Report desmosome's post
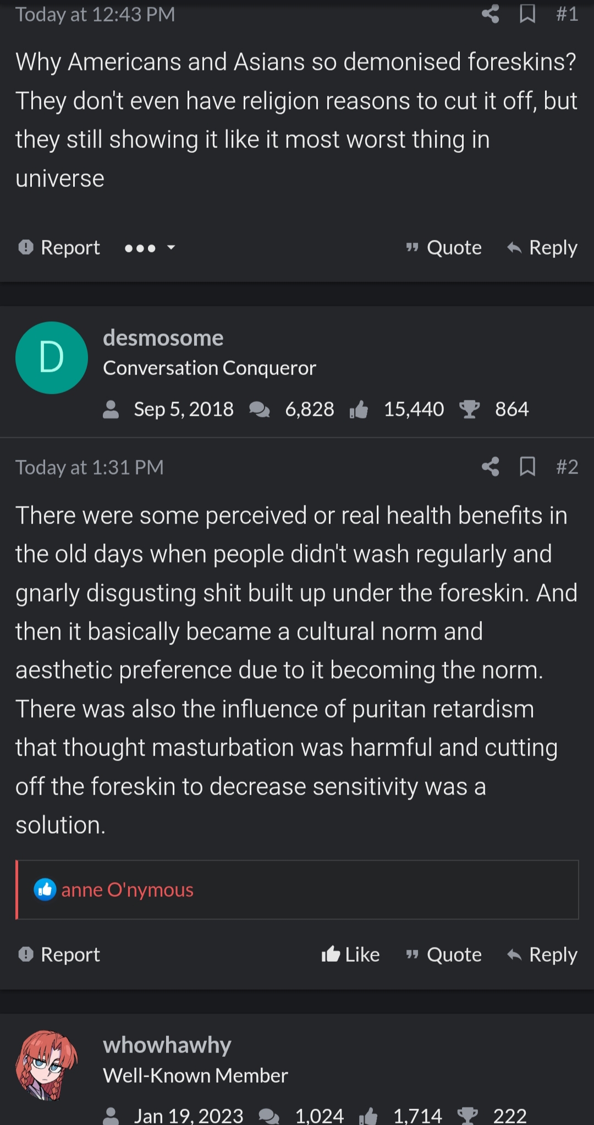 click(59, 955)
